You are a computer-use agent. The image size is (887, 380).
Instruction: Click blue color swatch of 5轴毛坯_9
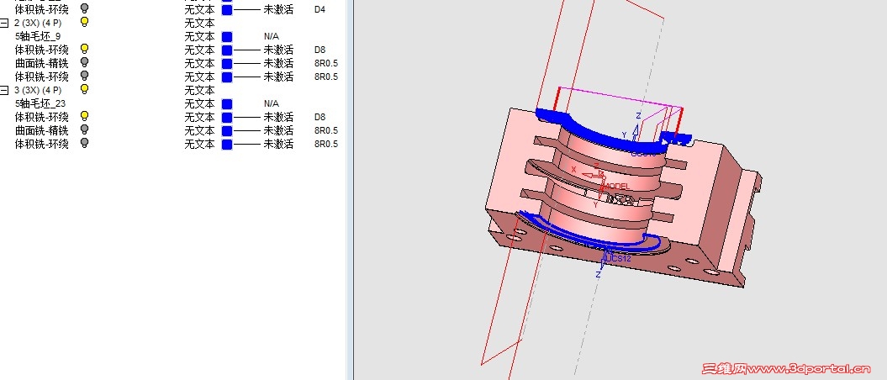pos(227,37)
